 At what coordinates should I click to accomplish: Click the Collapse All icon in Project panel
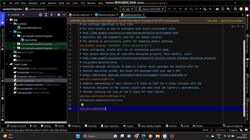pyautogui.click(x=52, y=15)
